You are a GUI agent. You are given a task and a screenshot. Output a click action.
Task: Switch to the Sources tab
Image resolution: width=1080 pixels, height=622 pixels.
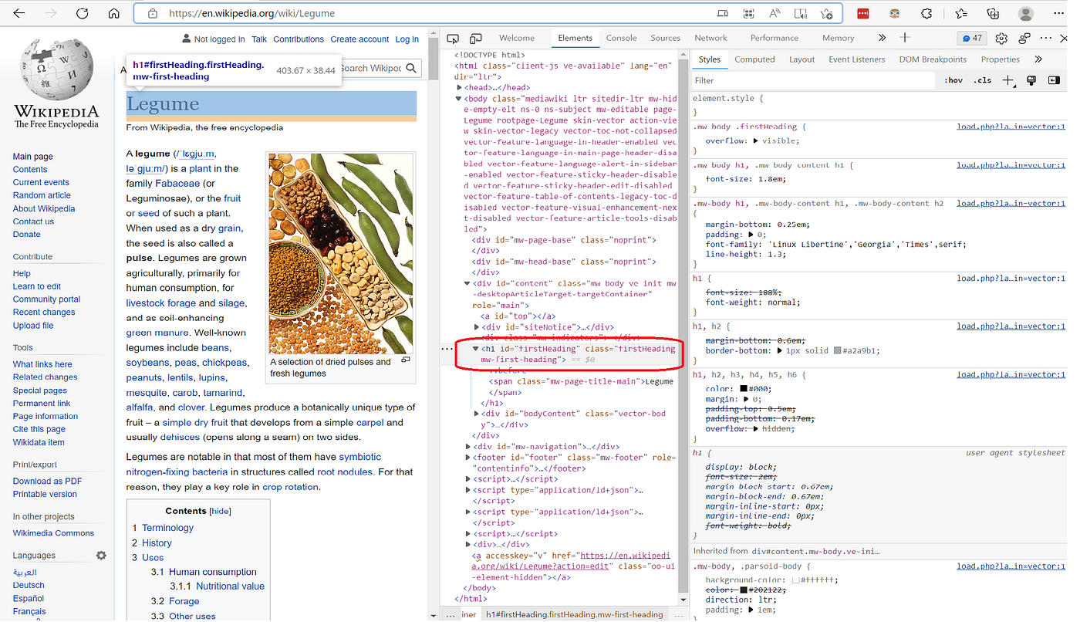click(665, 38)
